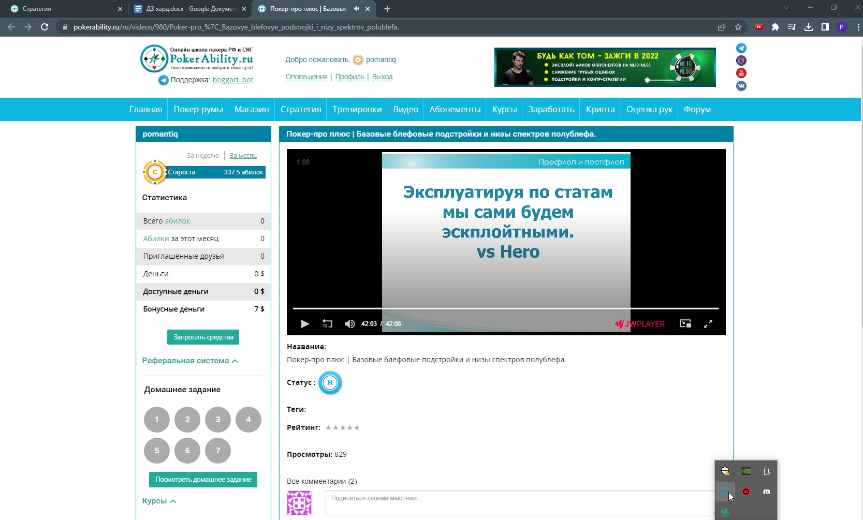Click the Запросить средства button

click(x=203, y=337)
